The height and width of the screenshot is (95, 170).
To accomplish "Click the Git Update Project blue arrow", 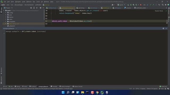I will (148, 5).
